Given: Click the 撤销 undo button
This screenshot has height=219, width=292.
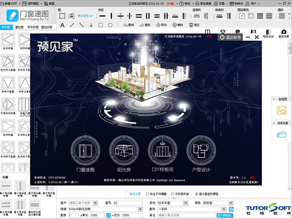Looking at the screenshot, I should point(128,25).
